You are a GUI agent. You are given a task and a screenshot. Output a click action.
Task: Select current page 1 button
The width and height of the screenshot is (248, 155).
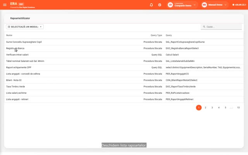coord(199,108)
